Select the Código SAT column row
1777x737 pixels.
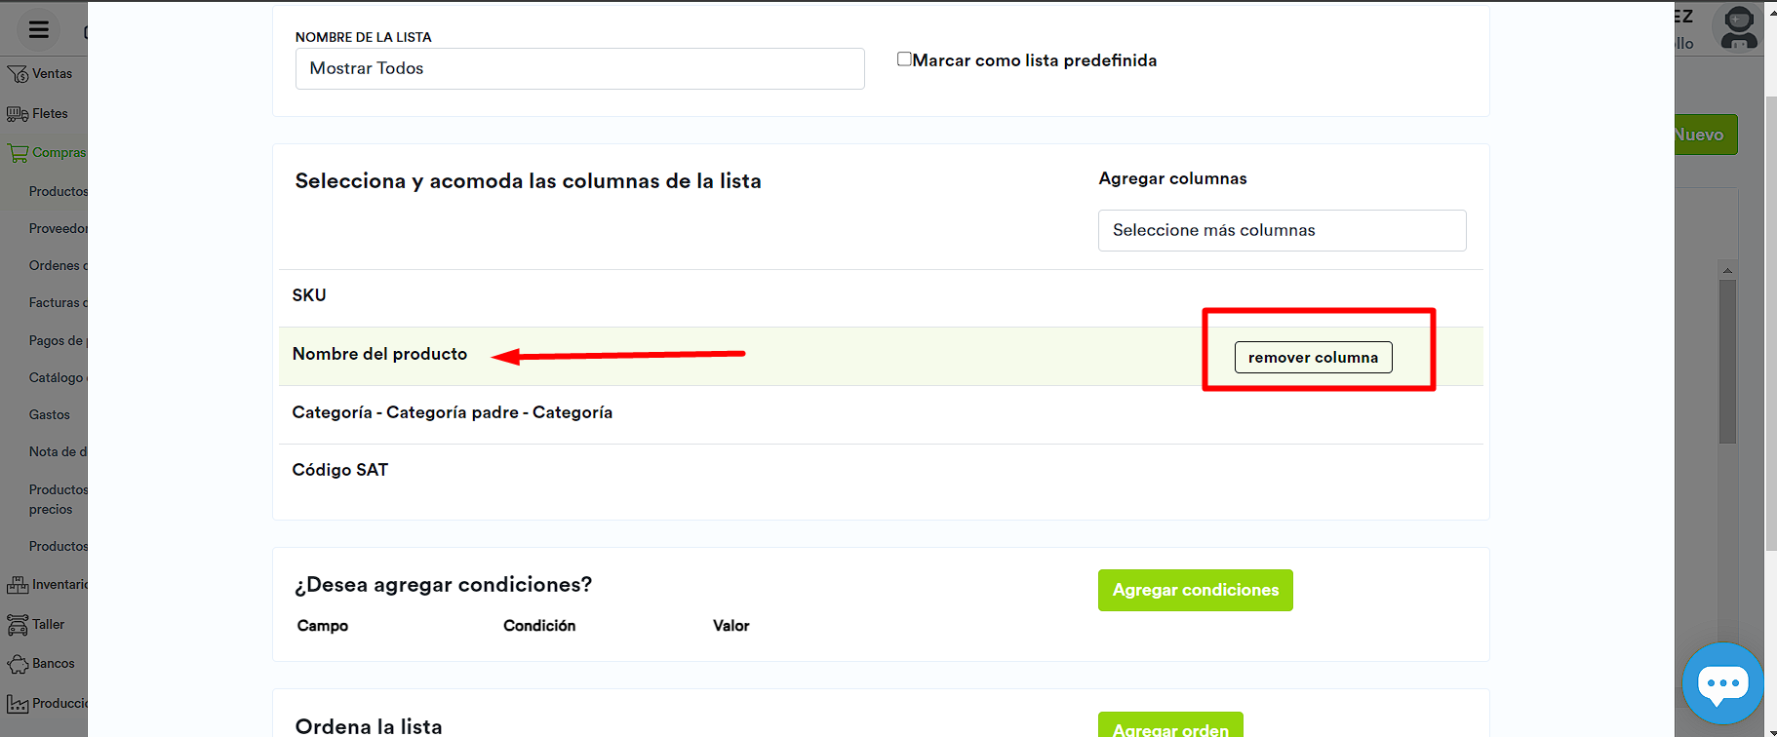click(340, 470)
